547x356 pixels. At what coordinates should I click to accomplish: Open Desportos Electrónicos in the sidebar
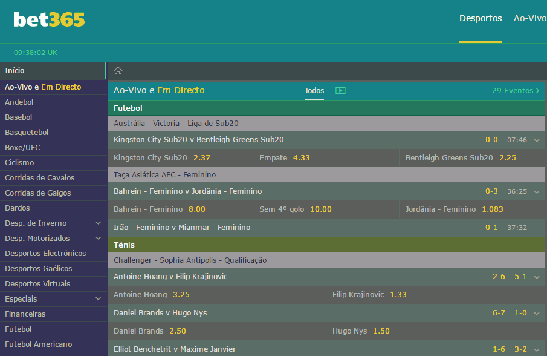tap(53, 253)
